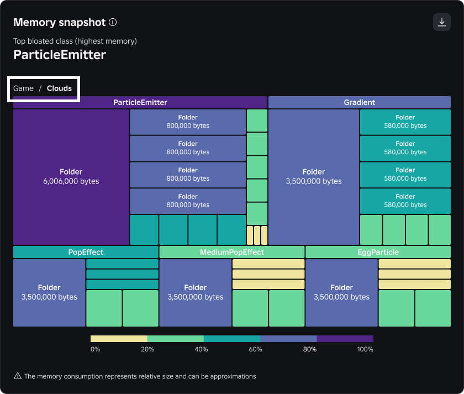
Task: Open the 3,500,000 bytes Folder under PopEffect
Action: coord(49,292)
